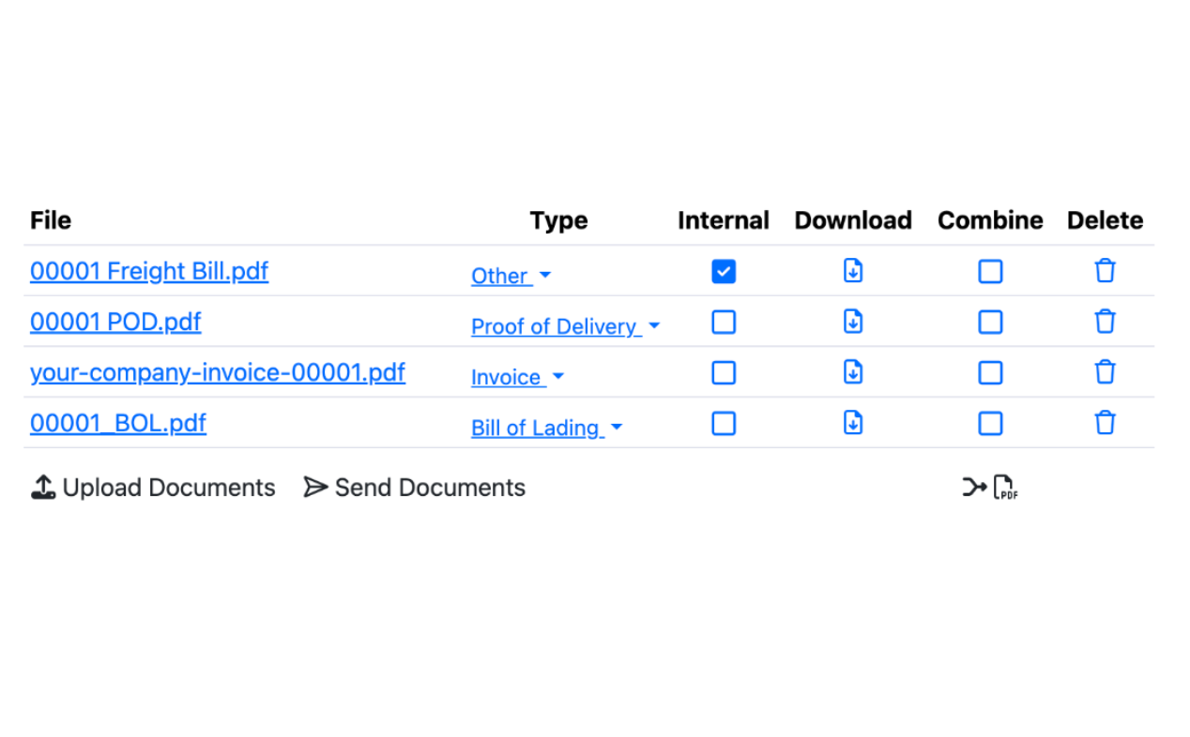Tick Combine checkbox for 00001_BOL.pdf
1190x737 pixels.
[990, 423]
